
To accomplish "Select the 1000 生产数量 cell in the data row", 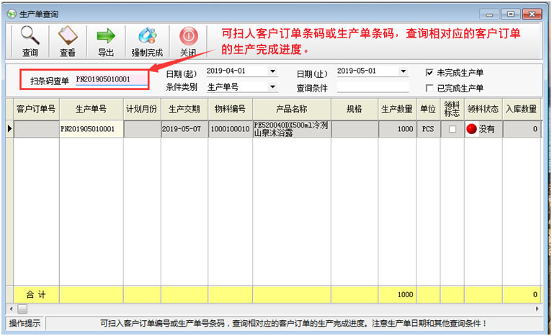I will [398, 129].
